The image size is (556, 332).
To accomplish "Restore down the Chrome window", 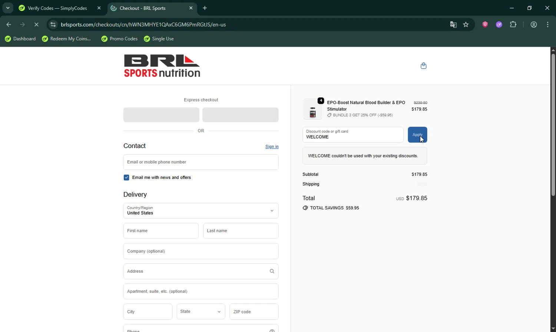I will coord(530,8).
